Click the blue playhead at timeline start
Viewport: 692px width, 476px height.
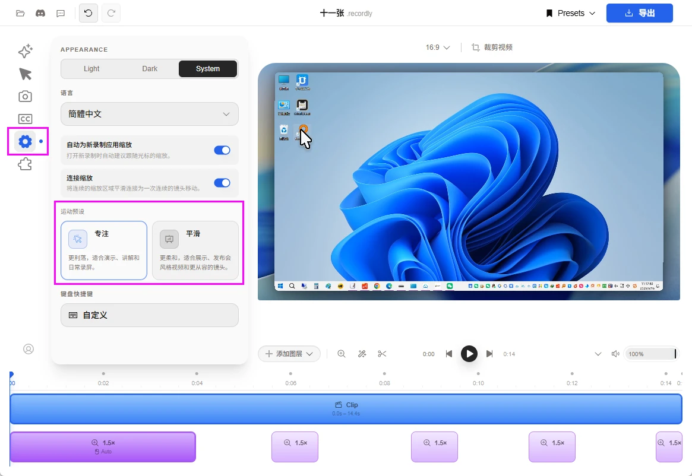[x=11, y=375]
